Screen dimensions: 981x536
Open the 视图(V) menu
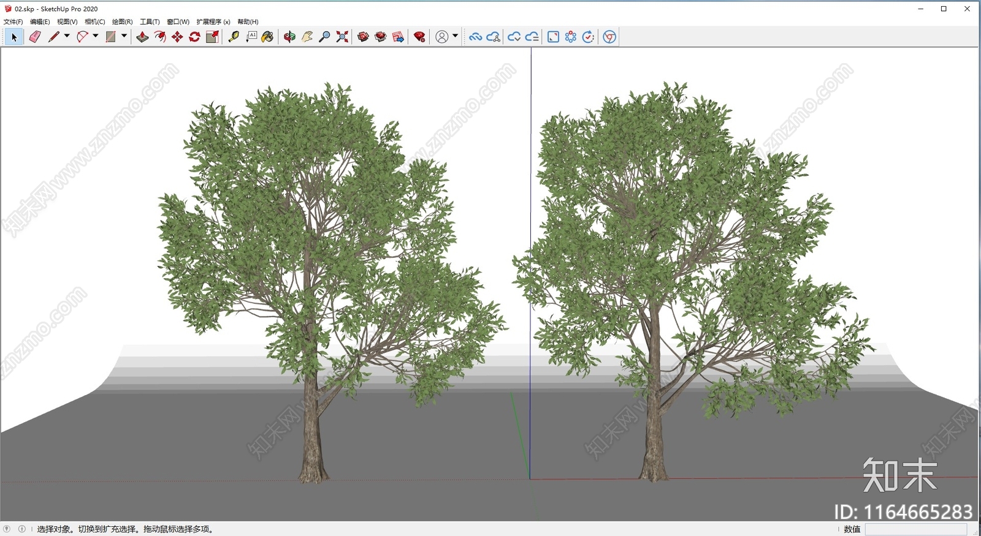tap(67, 21)
